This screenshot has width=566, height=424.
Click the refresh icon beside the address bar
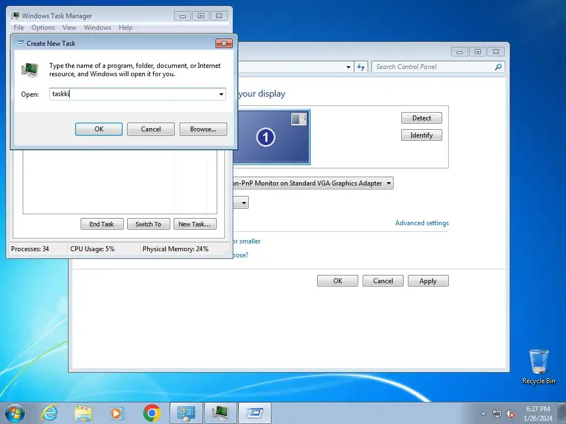(x=360, y=67)
